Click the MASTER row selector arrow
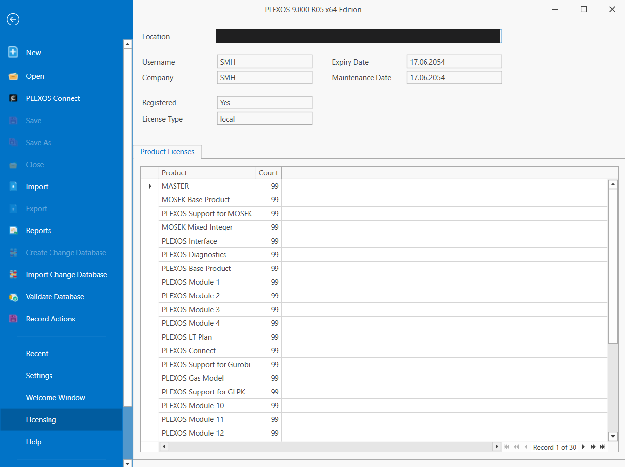The width and height of the screenshot is (625, 467). [x=150, y=186]
